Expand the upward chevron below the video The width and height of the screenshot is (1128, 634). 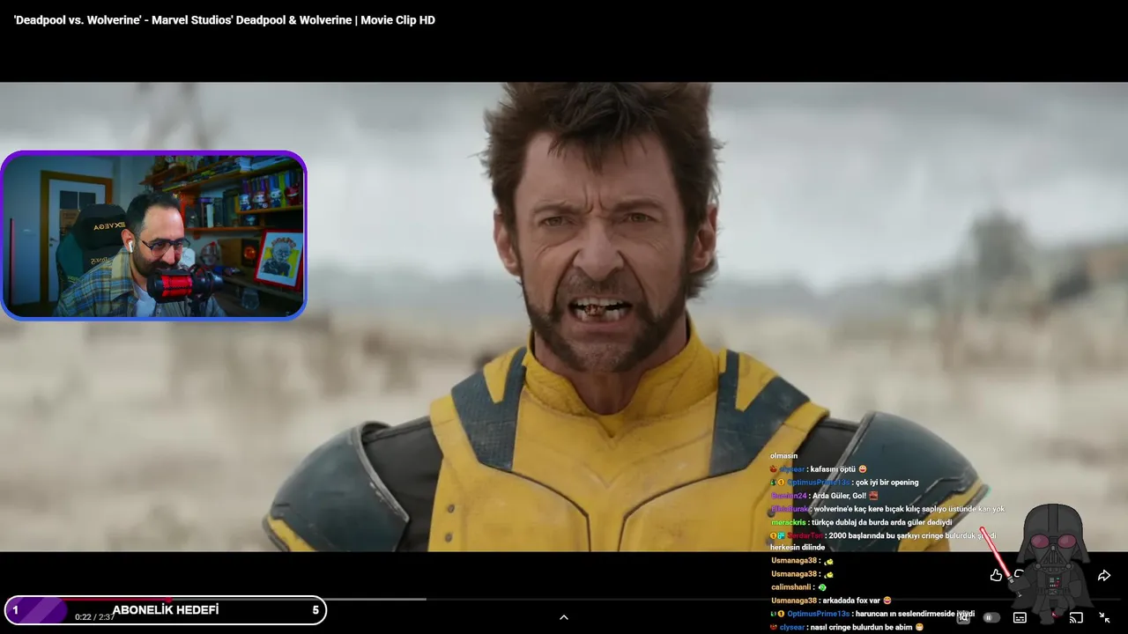pos(564,617)
